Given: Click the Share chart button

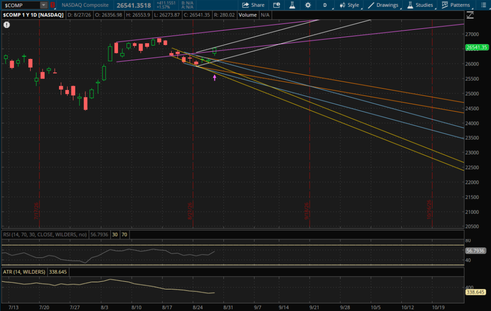Looking at the screenshot, I should (253, 5).
